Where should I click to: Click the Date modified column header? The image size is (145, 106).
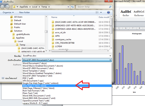point(104,17)
